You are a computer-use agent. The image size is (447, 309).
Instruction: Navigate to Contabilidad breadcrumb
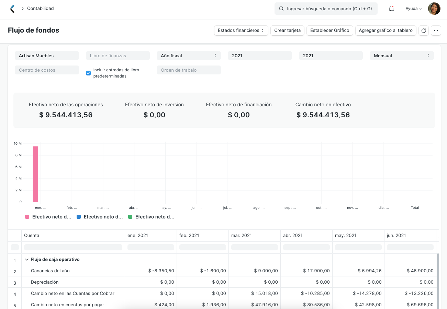tap(40, 8)
